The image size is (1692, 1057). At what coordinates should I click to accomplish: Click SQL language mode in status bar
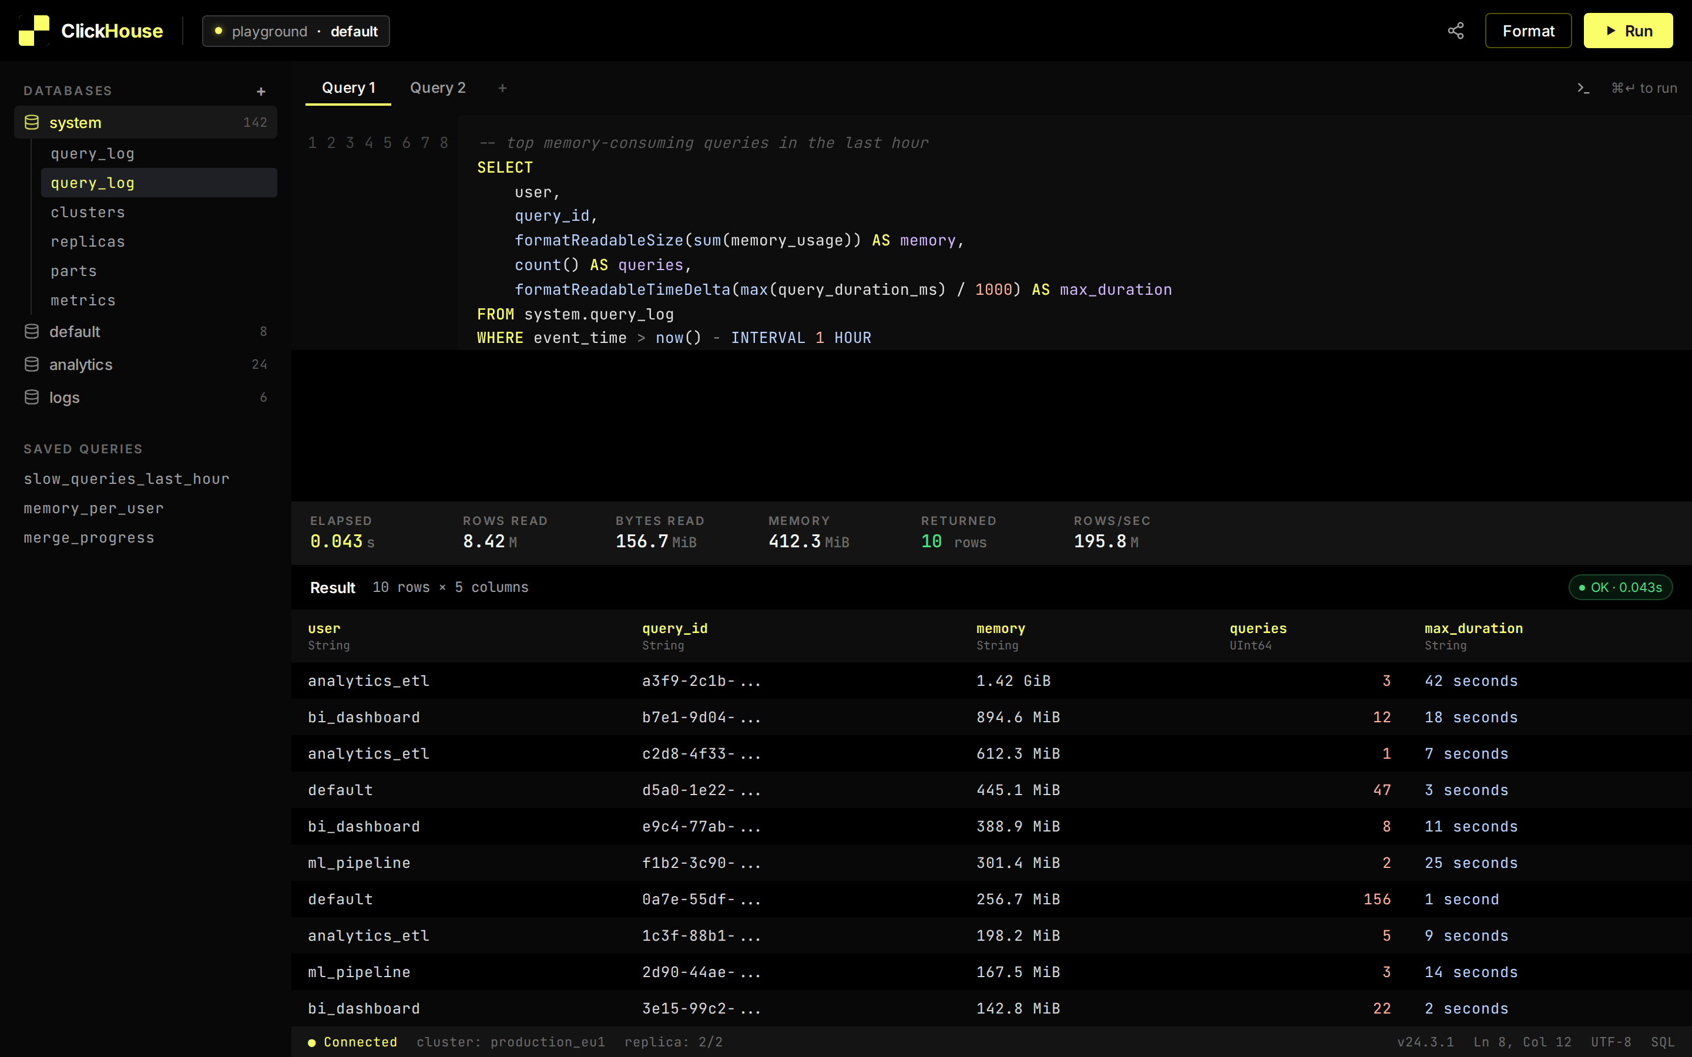click(x=1662, y=1042)
